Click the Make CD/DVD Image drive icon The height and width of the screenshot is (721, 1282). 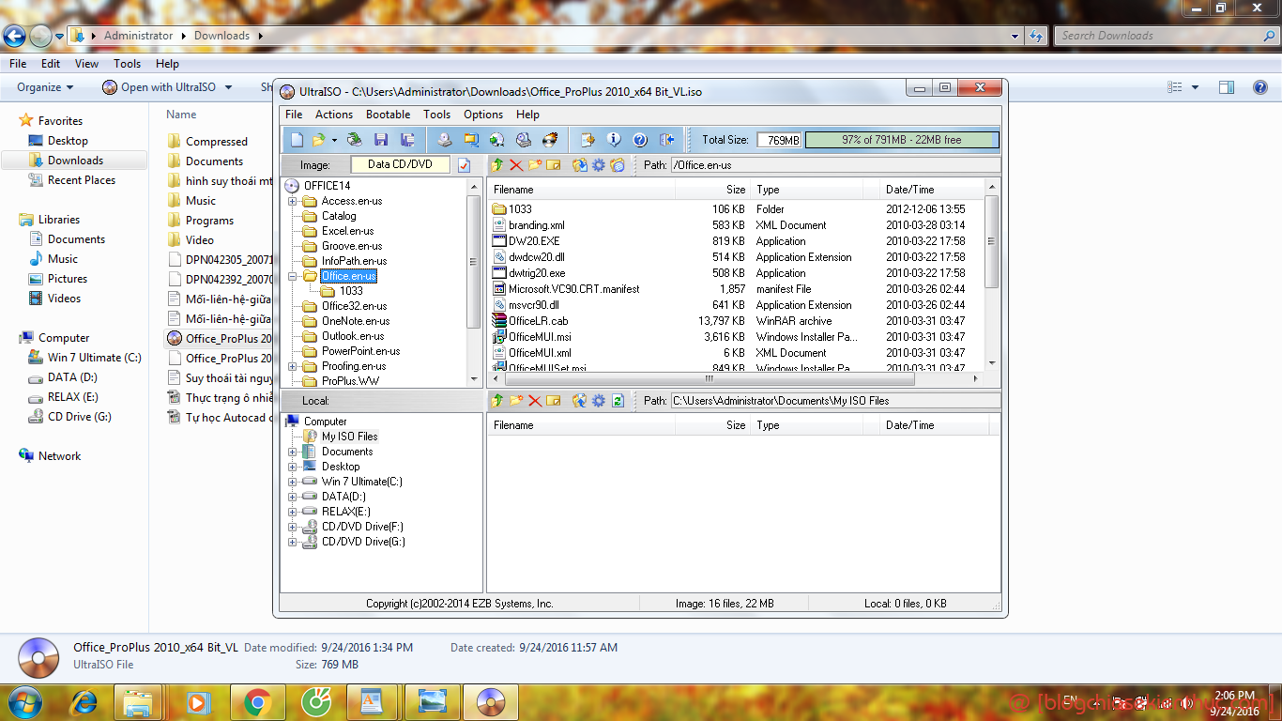tap(444, 140)
